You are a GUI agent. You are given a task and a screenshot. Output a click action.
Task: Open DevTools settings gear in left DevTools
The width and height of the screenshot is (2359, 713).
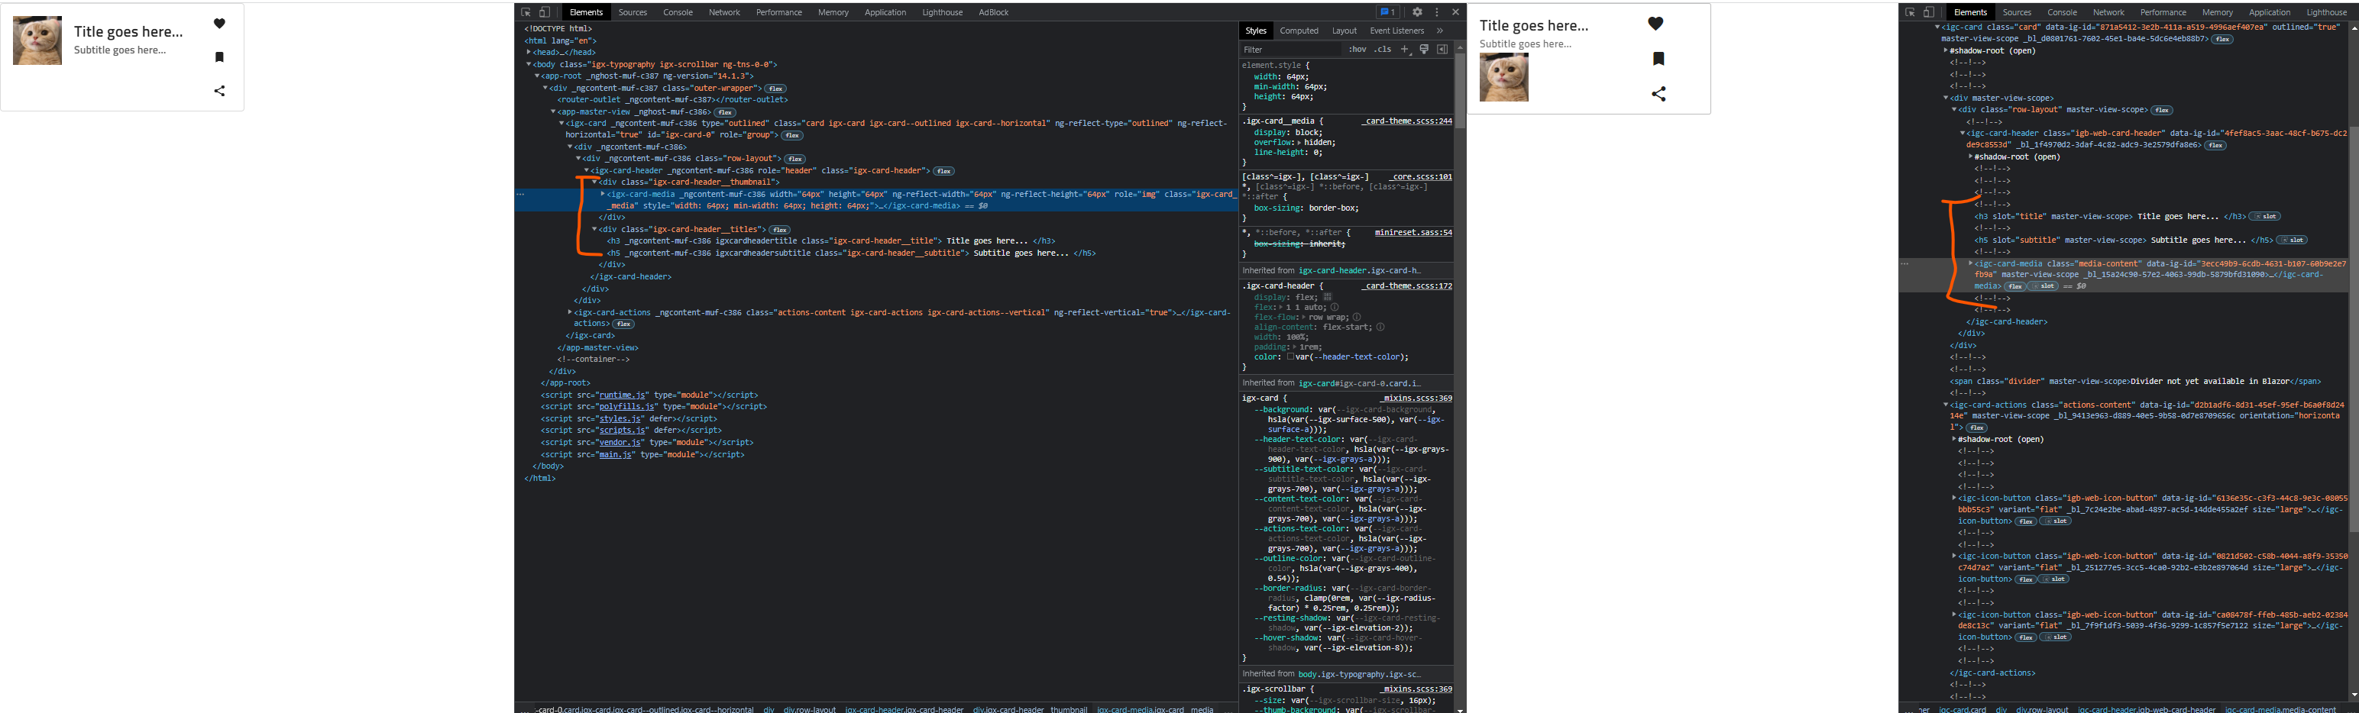click(1418, 12)
